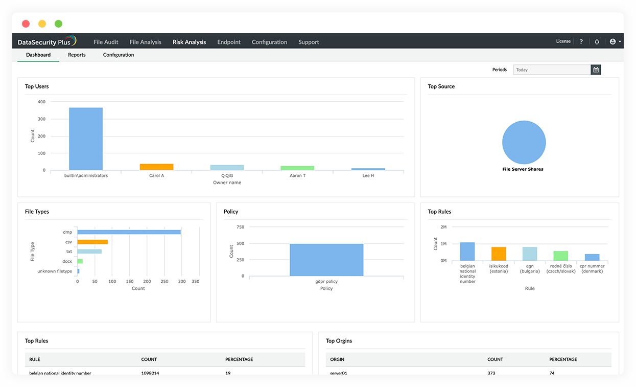Screen dimensions: 636x387
Task: Click the File Server Shares pie chart
Action: point(524,142)
